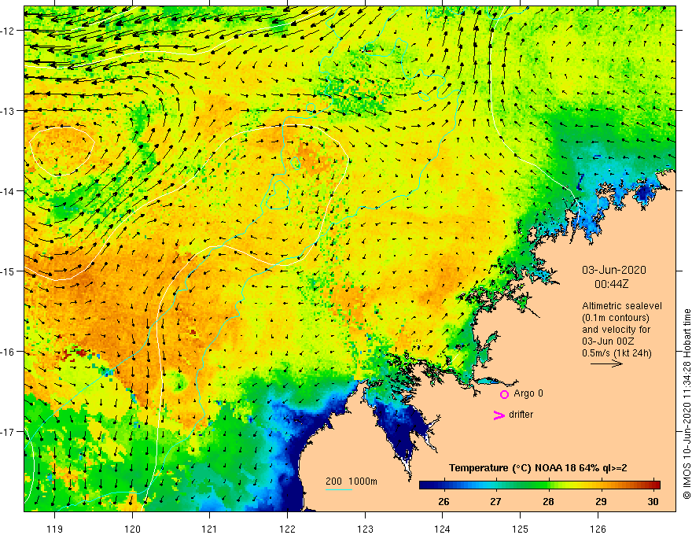Click the 'and velocity for' text
692x535 pixels.
[616, 330]
